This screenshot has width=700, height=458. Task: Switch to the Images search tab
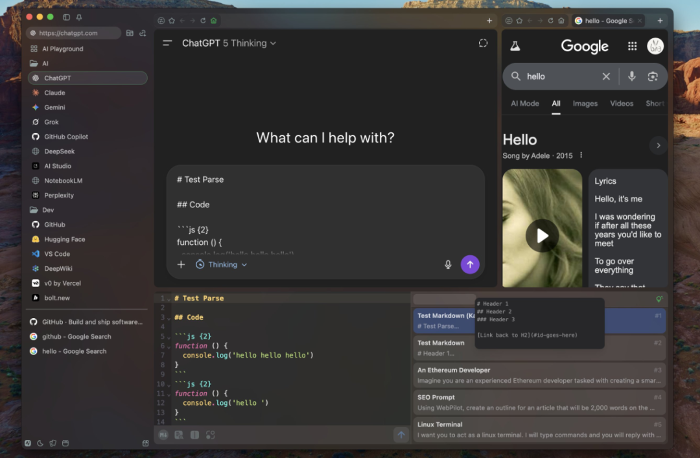[585, 104]
